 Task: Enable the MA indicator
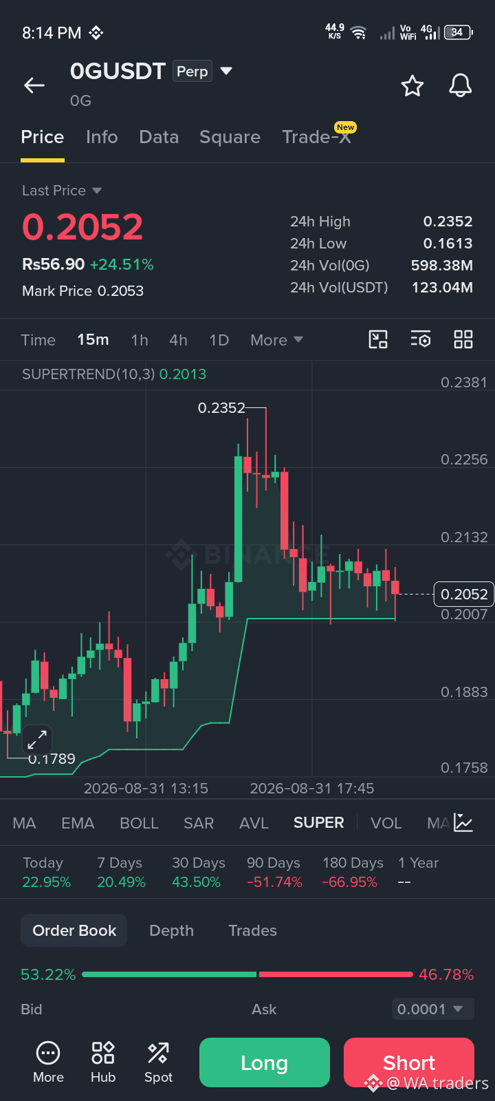[x=24, y=823]
